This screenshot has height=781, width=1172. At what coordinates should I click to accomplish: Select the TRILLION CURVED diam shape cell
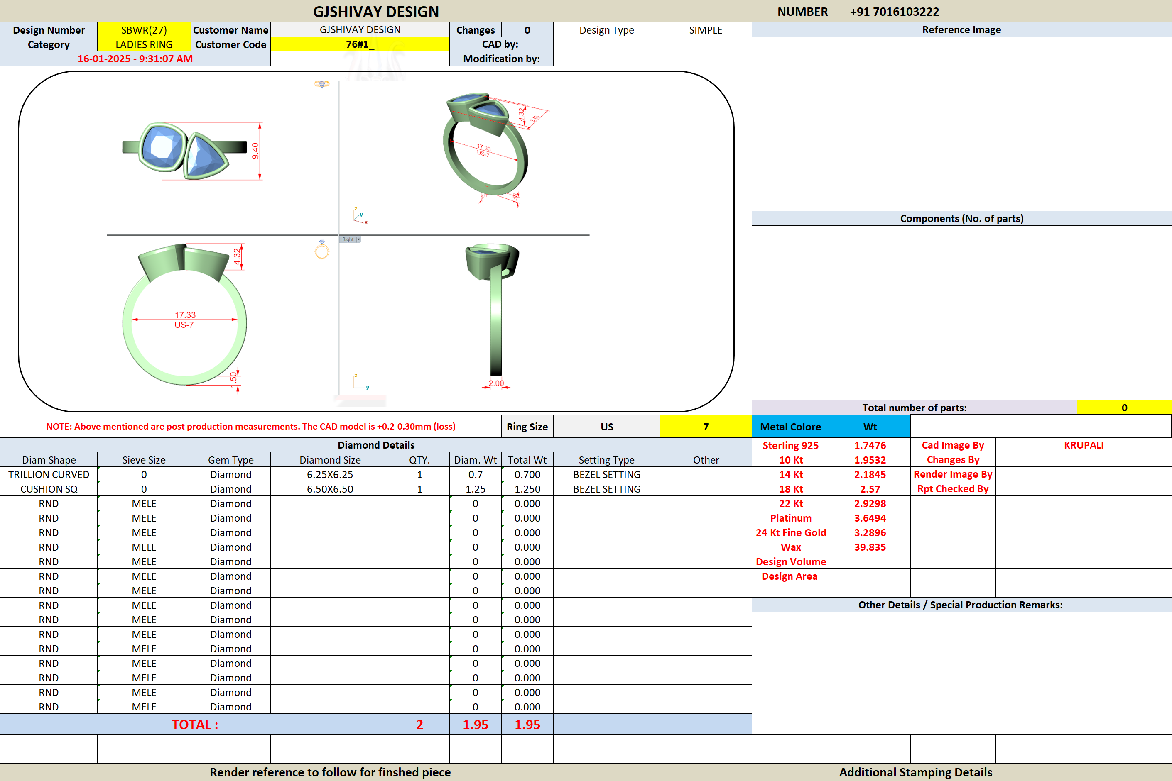pyautogui.click(x=49, y=474)
